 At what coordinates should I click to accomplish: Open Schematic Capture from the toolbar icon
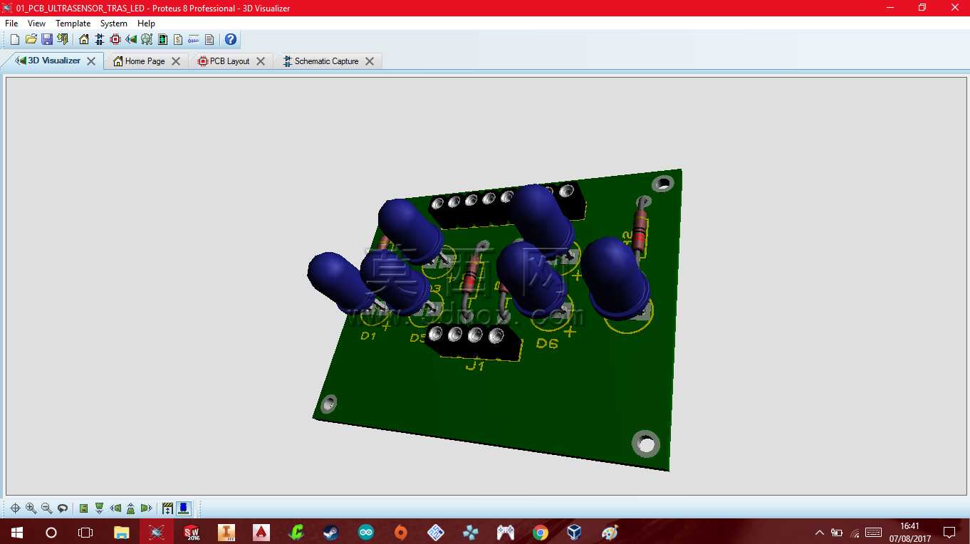coord(100,39)
